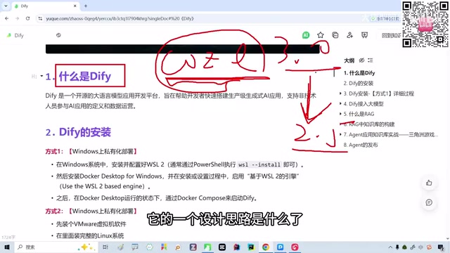Hide the outline using the eye-slash icon
The height and width of the screenshot is (253, 450).
click(361, 60)
